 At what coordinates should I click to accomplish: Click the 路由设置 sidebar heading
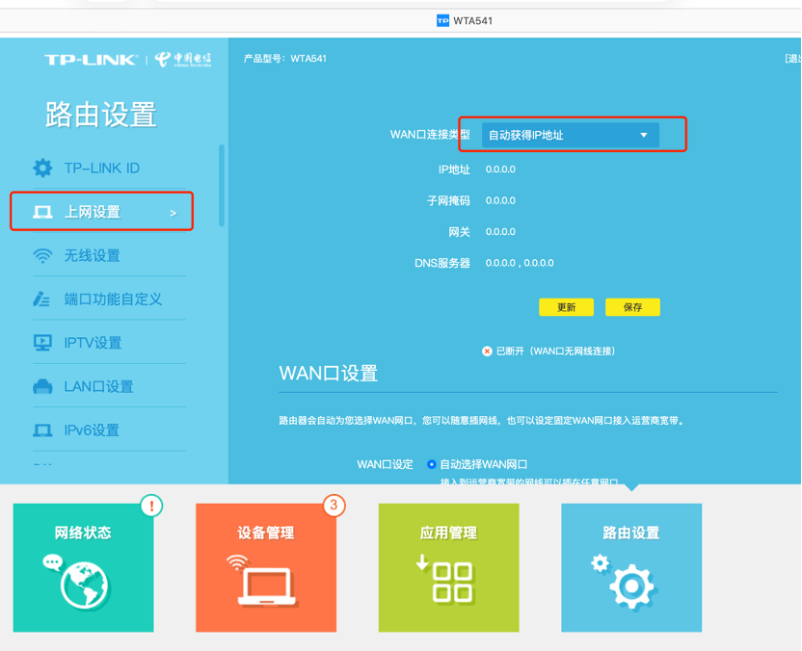[101, 114]
